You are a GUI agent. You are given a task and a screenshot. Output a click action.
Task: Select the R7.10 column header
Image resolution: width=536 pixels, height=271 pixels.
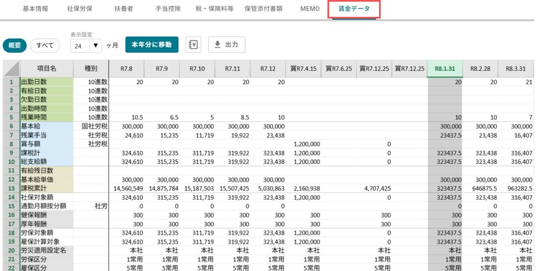[197, 69]
